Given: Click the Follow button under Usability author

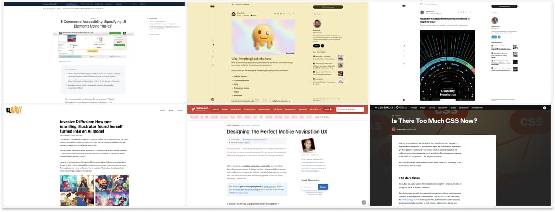Looking at the screenshot, I should tap(494, 37).
